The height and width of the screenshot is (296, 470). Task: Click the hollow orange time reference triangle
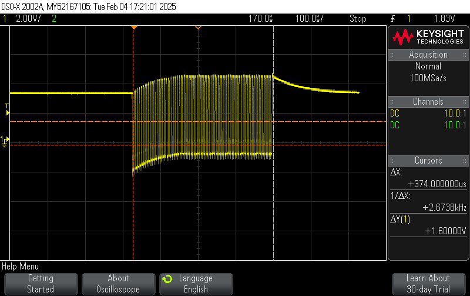click(198, 28)
